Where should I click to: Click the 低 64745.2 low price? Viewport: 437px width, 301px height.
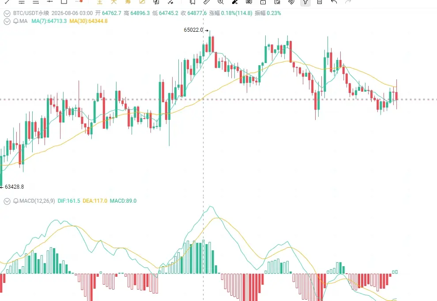tap(165, 13)
